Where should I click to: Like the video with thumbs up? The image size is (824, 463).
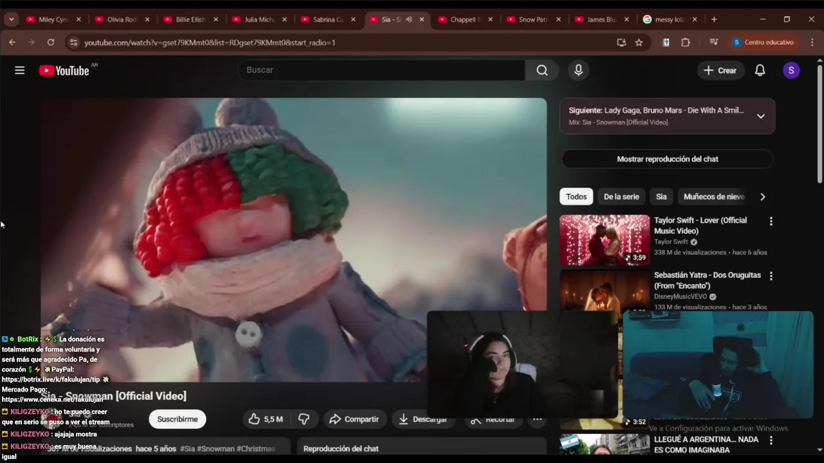265,419
